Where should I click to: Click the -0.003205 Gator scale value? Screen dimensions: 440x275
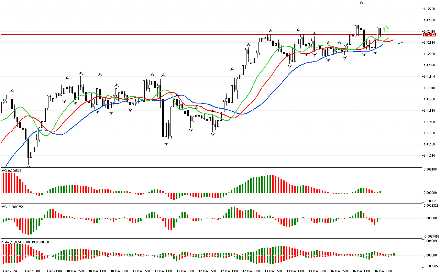430,266
